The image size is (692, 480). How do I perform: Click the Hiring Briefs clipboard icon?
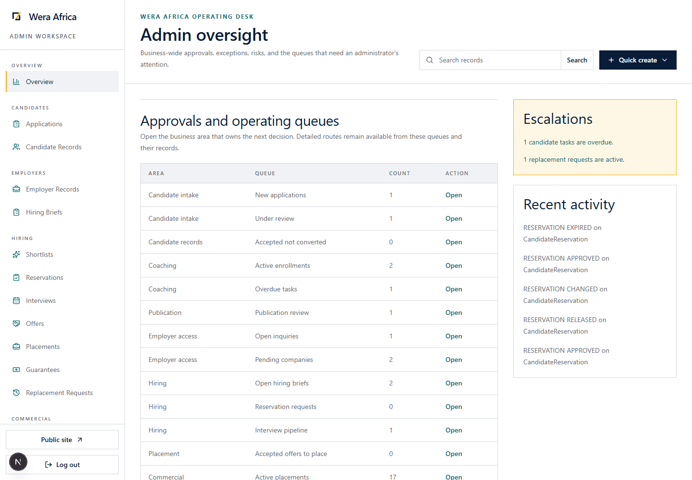pos(16,212)
